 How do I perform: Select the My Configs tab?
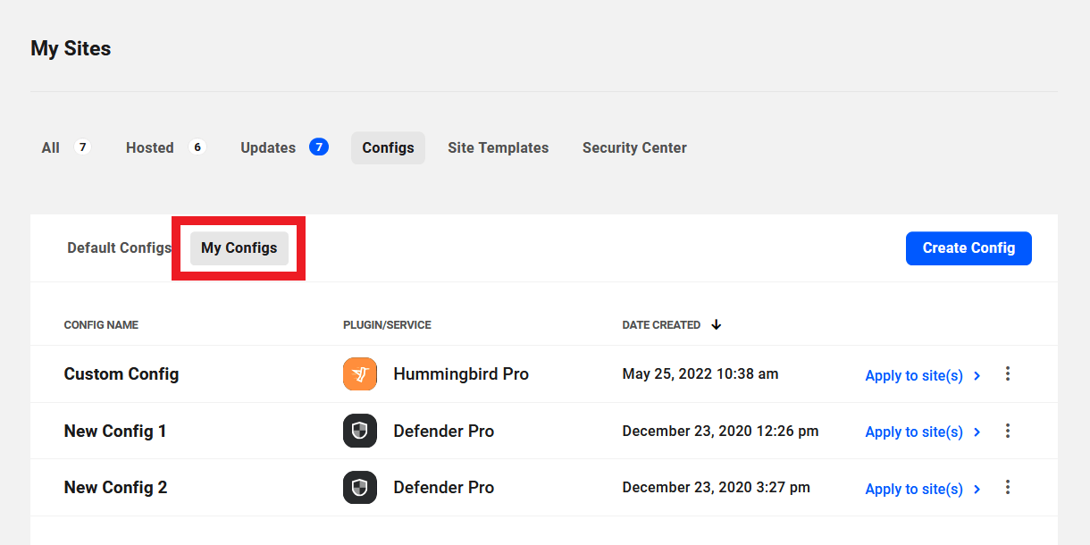(239, 247)
